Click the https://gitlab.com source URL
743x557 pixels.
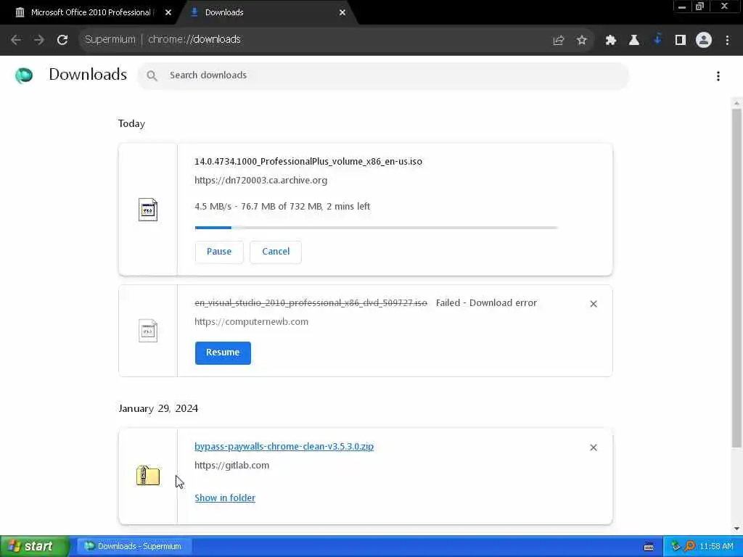(x=231, y=466)
